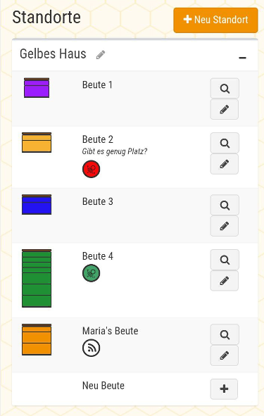264x416 pixels.
Task: Add a new hive with plus button
Action: click(x=224, y=389)
